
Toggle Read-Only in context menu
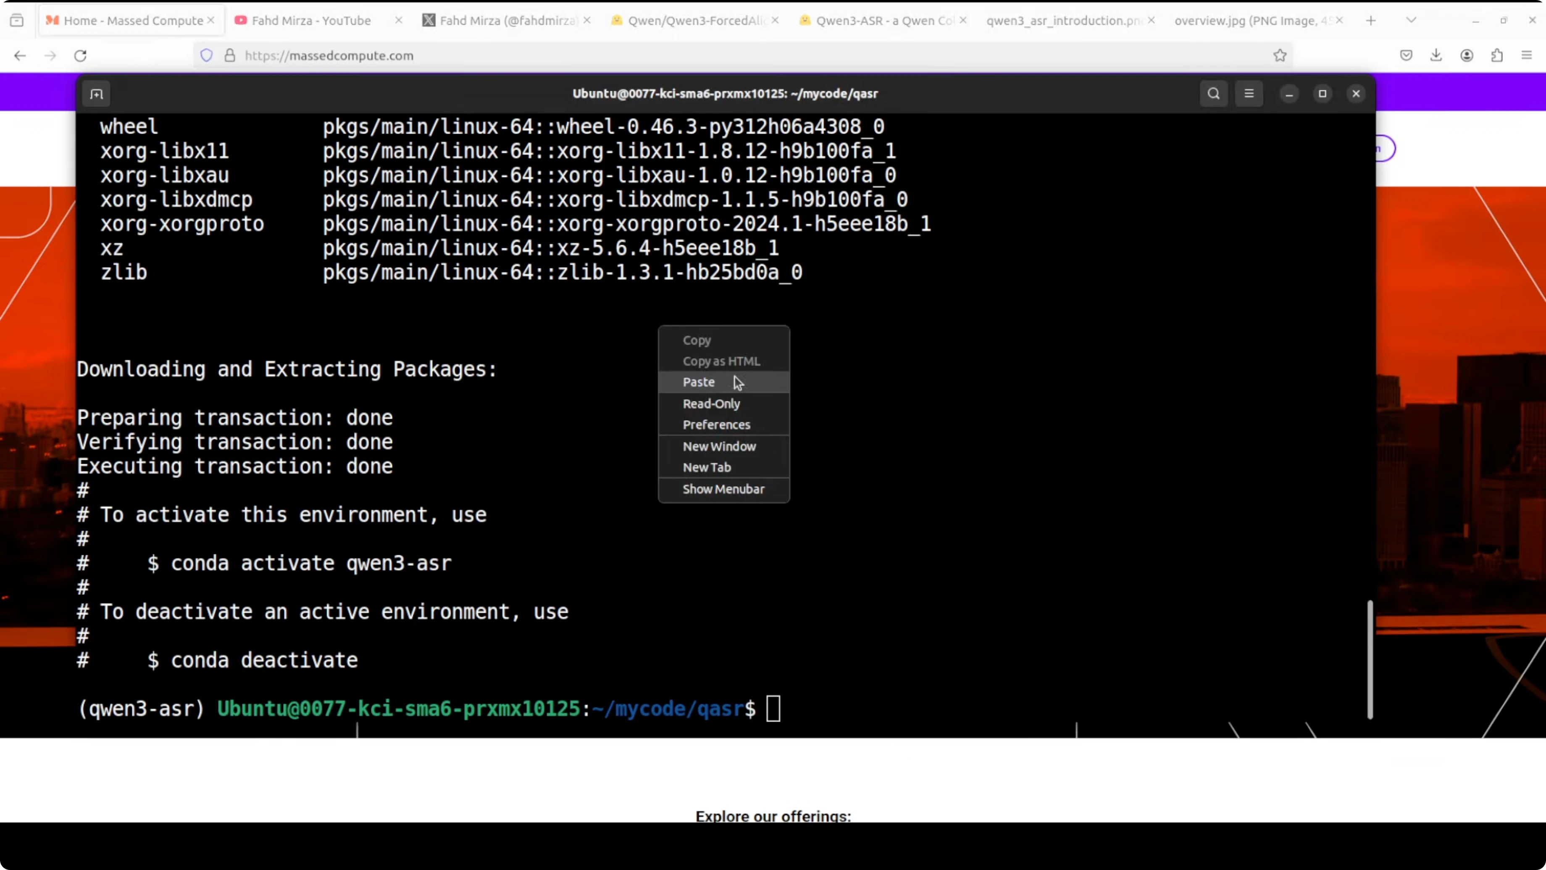coord(711,403)
